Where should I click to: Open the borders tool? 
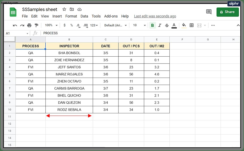pos(192,25)
